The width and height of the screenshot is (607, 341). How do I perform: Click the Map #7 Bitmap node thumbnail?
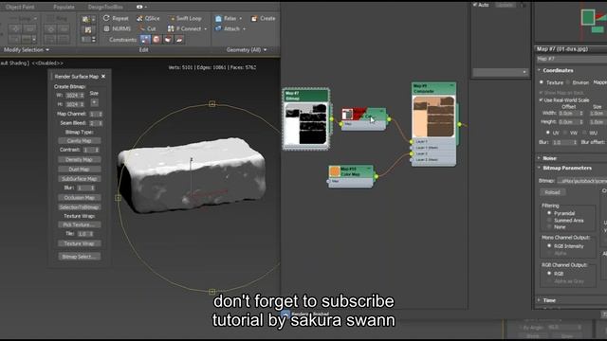305,124
